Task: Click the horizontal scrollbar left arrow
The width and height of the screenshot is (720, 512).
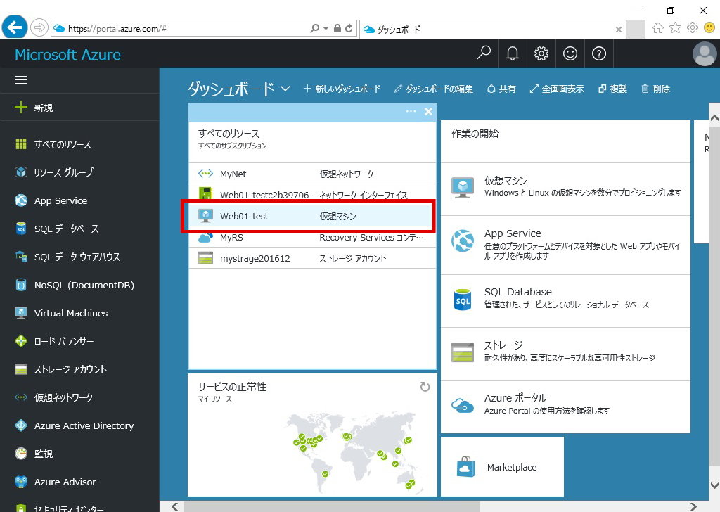Action: [175, 506]
